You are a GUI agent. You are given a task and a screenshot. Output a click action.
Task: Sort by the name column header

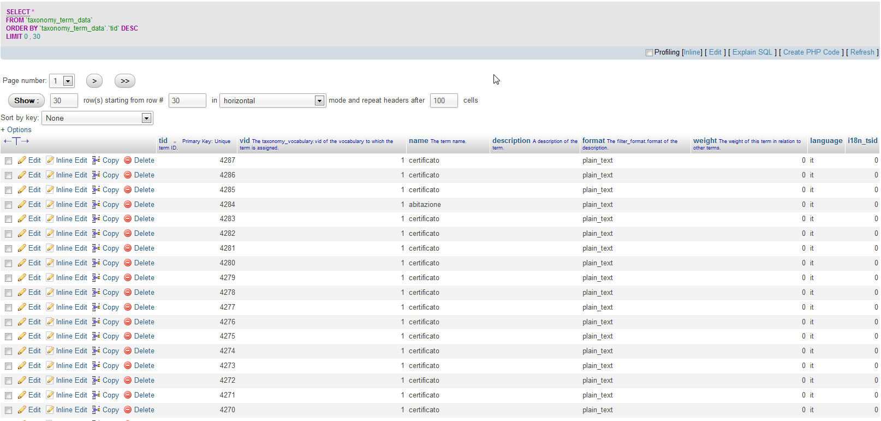click(419, 140)
